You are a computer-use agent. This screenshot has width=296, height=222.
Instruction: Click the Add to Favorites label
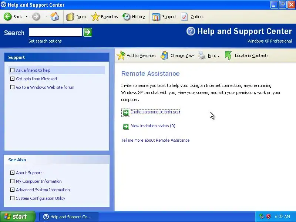141,55
